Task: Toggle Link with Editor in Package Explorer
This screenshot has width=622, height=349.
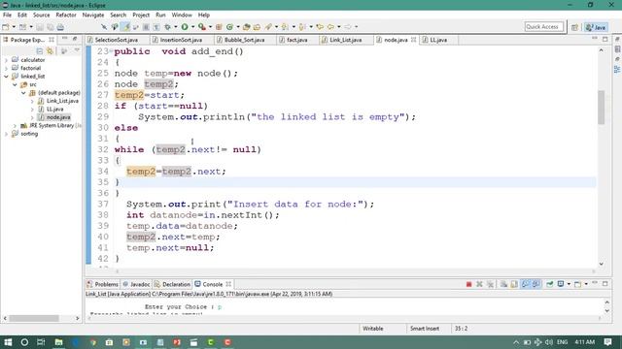Action: [x=50, y=51]
